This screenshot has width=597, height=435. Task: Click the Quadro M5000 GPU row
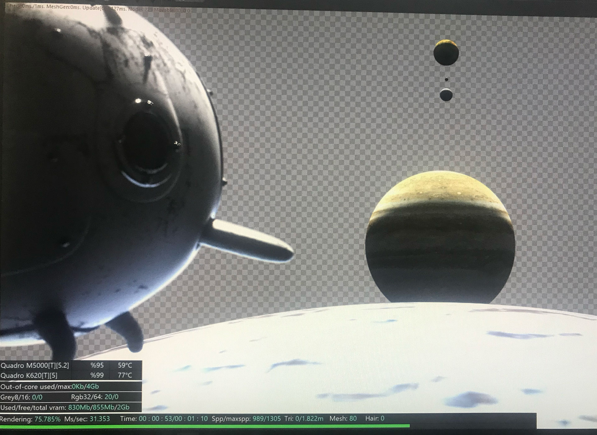[x=35, y=365]
